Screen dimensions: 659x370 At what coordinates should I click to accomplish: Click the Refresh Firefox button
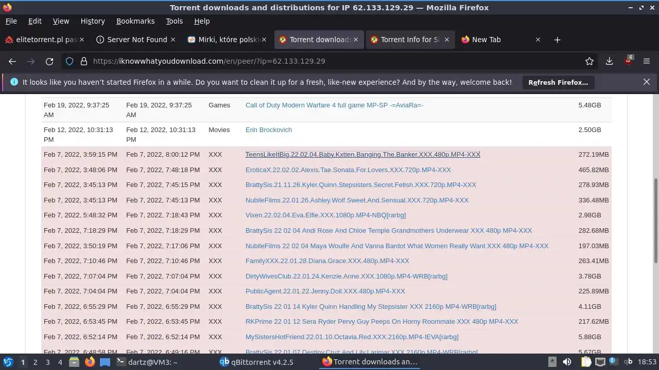point(558,82)
